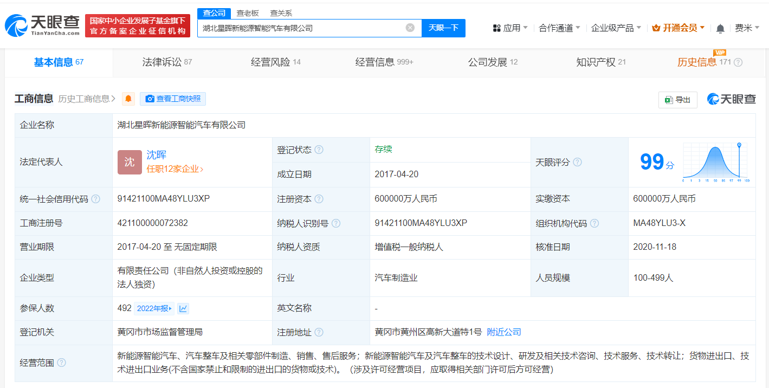Clear the search box with the X icon
This screenshot has height=388, width=769.
coord(410,28)
